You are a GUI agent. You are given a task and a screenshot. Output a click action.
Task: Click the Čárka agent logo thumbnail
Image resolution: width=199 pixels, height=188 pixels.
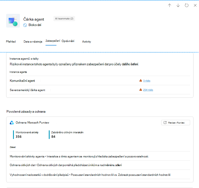point(13,21)
